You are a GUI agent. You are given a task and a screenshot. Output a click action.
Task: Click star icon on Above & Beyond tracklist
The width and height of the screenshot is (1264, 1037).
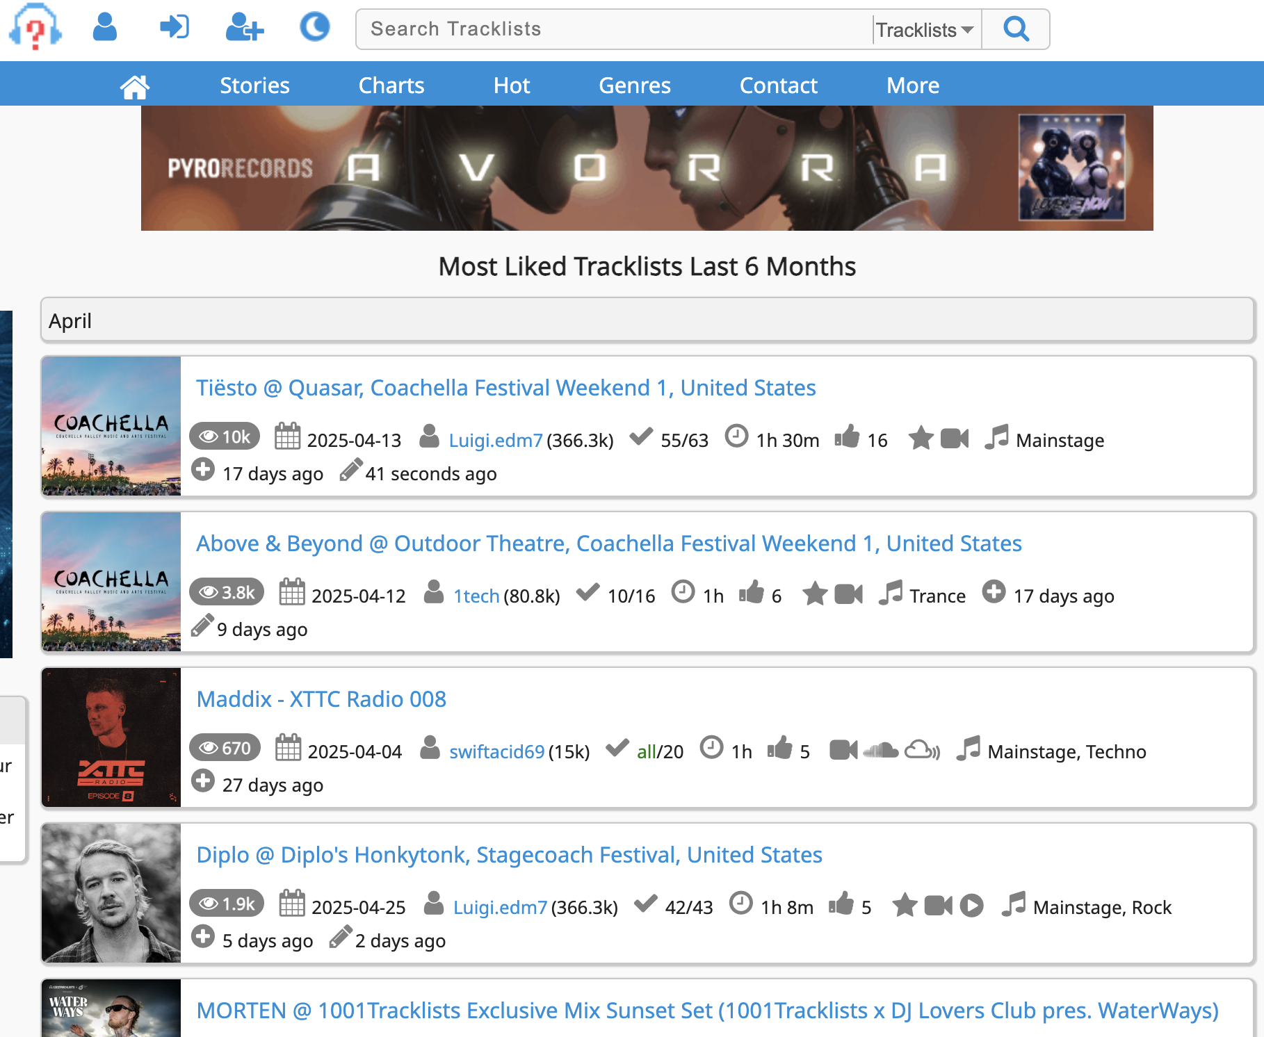tap(814, 594)
